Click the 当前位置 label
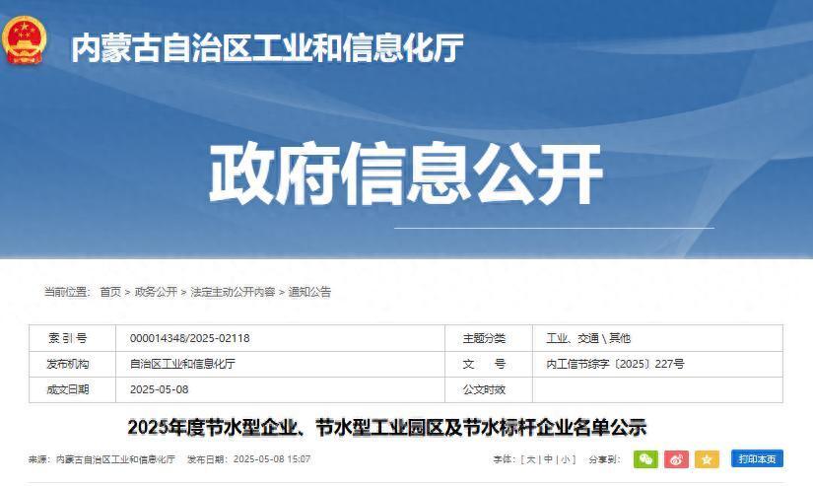This screenshot has width=813, height=486. (x=68, y=292)
